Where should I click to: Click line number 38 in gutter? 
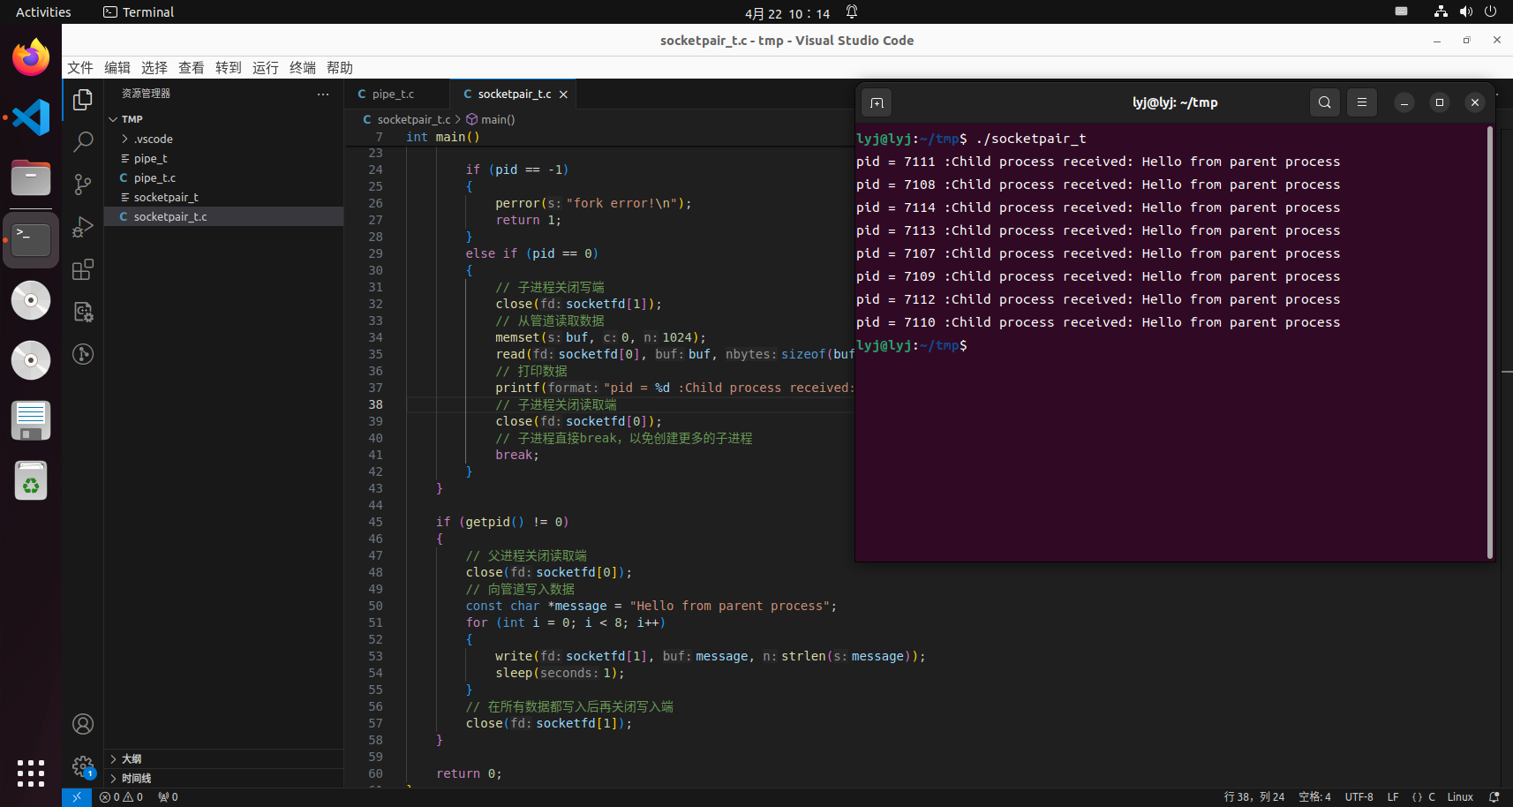376,404
